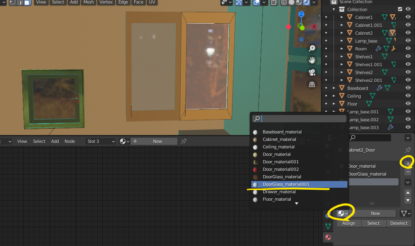Hide Shelves1 object visibility
This screenshot has height=246, width=415.
pos(408,56)
